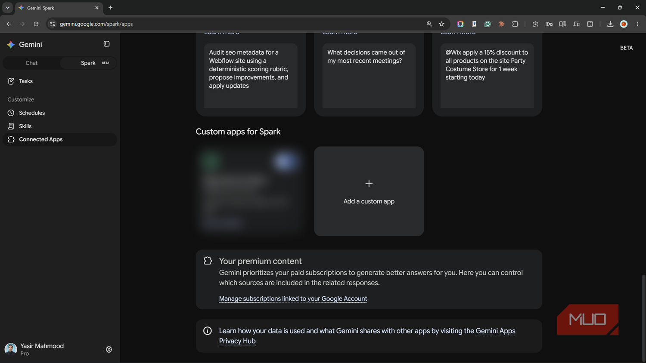Click plus icon in Add a custom app
Viewport: 646px width, 363px height.
[x=369, y=184]
